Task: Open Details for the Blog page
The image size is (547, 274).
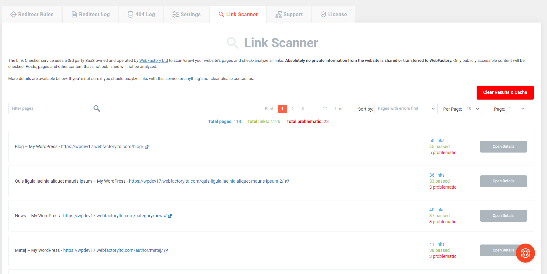Action: pyautogui.click(x=503, y=147)
